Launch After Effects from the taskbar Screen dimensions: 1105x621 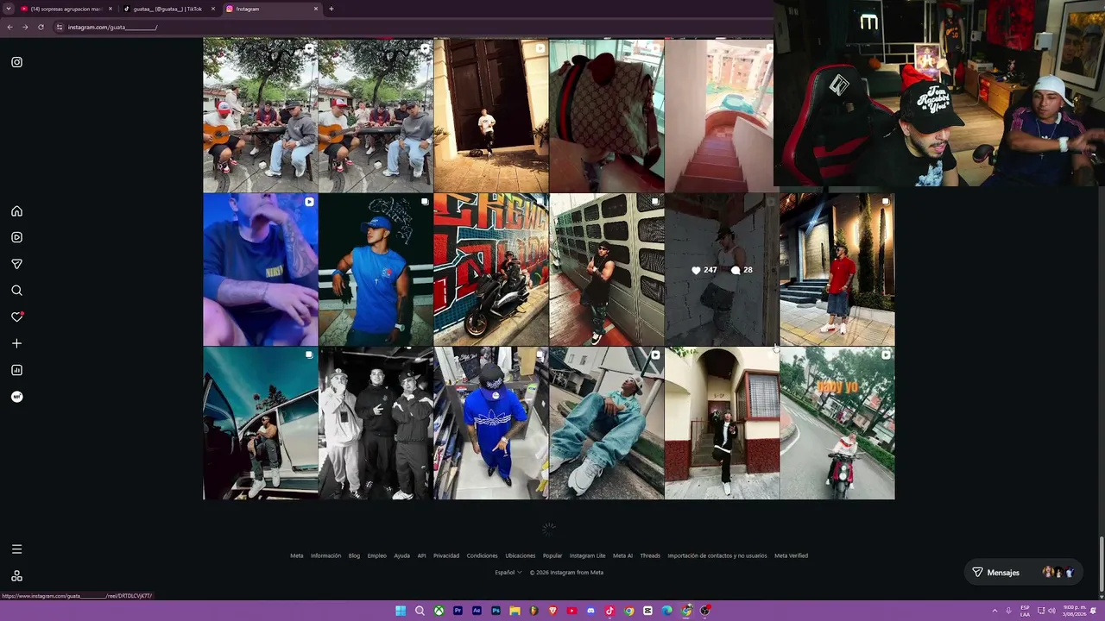[477, 611]
